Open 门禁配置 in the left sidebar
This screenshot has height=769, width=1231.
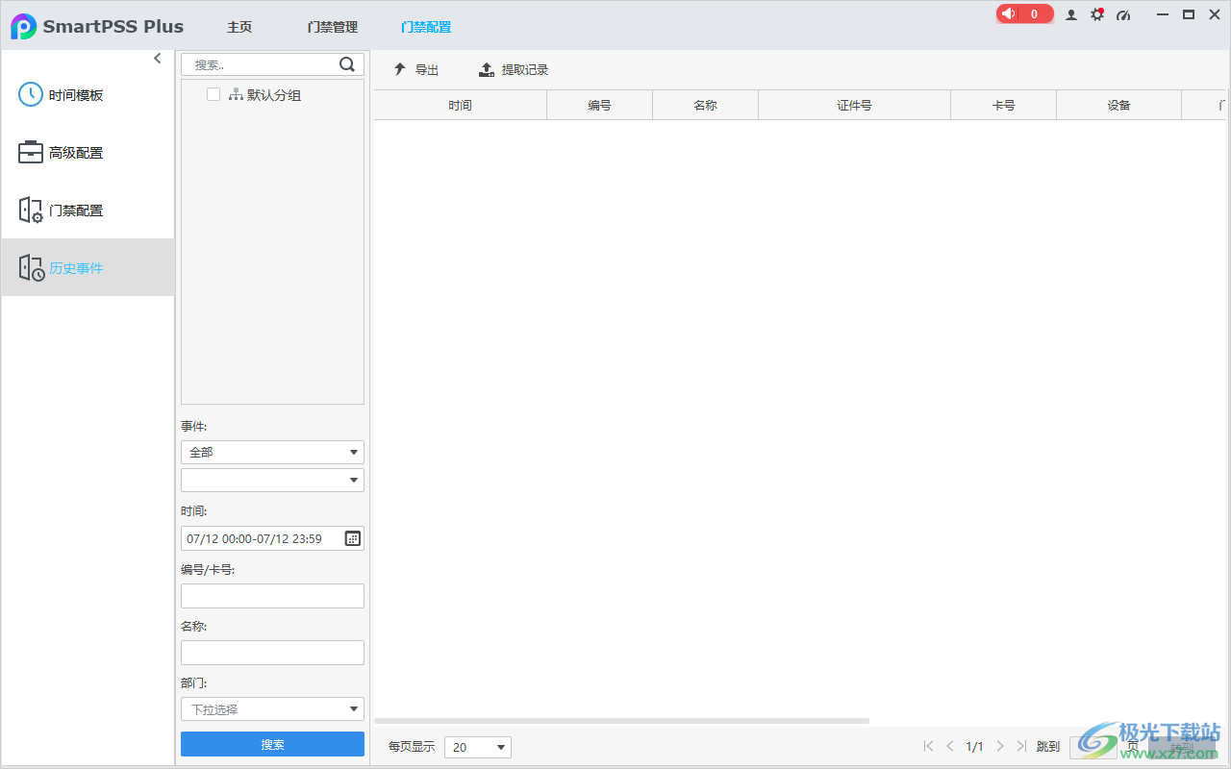(88, 211)
